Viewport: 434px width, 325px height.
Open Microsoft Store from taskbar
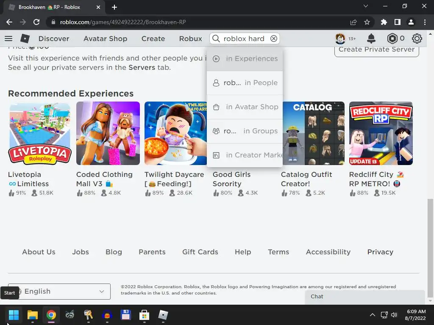pos(144,315)
